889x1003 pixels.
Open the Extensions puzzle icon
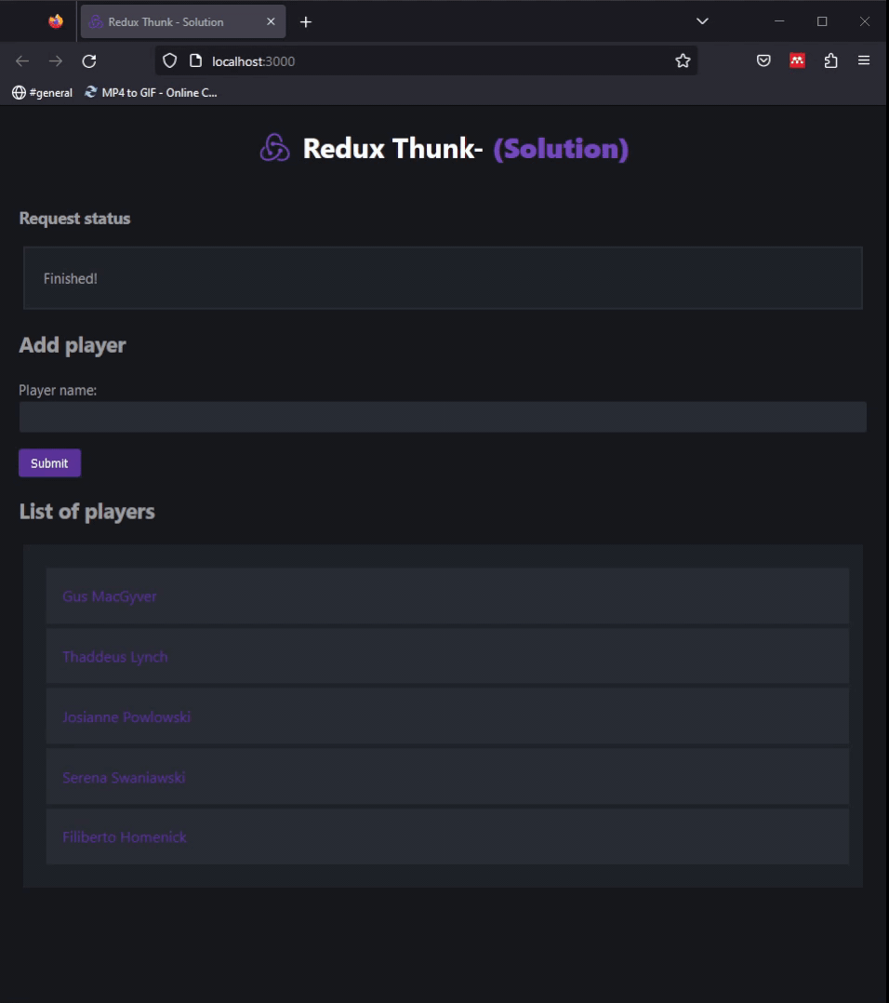point(830,61)
